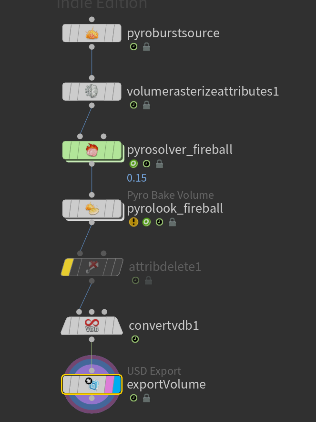The height and width of the screenshot is (422, 316).
Task: Click the convertvdb1 VDB icon
Action: pyautogui.click(x=92, y=325)
